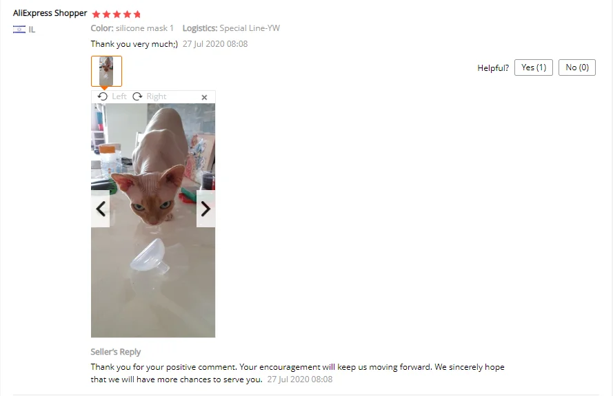Mark the review helpful with Yes (1)
Screen dimensions: 613x396
coord(533,67)
